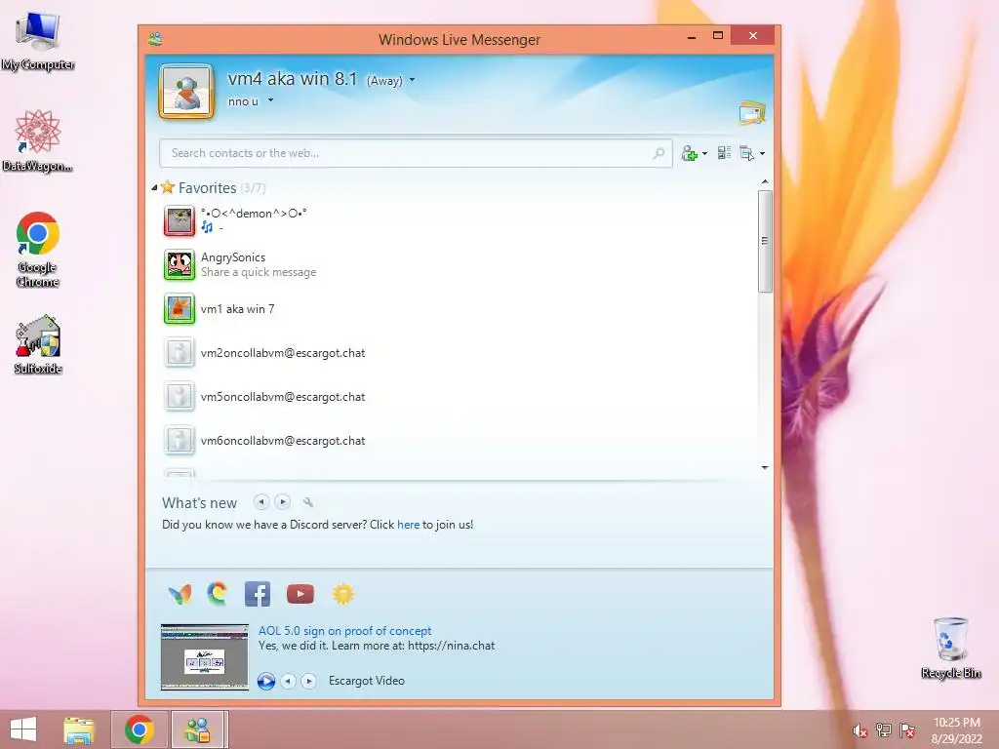Select the Recycle Bin desktop icon
Image resolution: width=999 pixels, height=749 pixels.
point(950,648)
